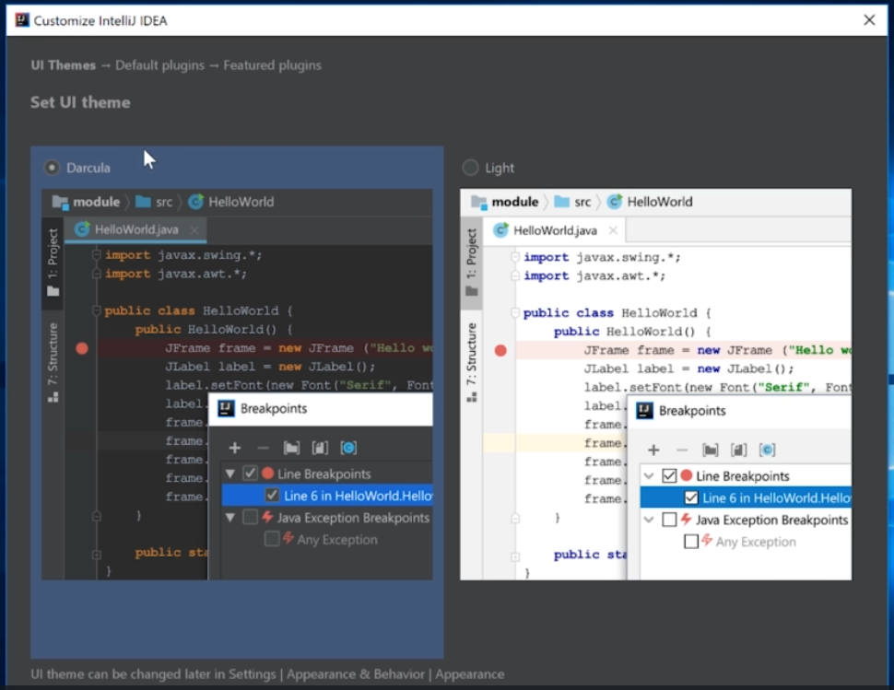Collapse Java Exception Breakpoints in Light preview

[x=649, y=519]
